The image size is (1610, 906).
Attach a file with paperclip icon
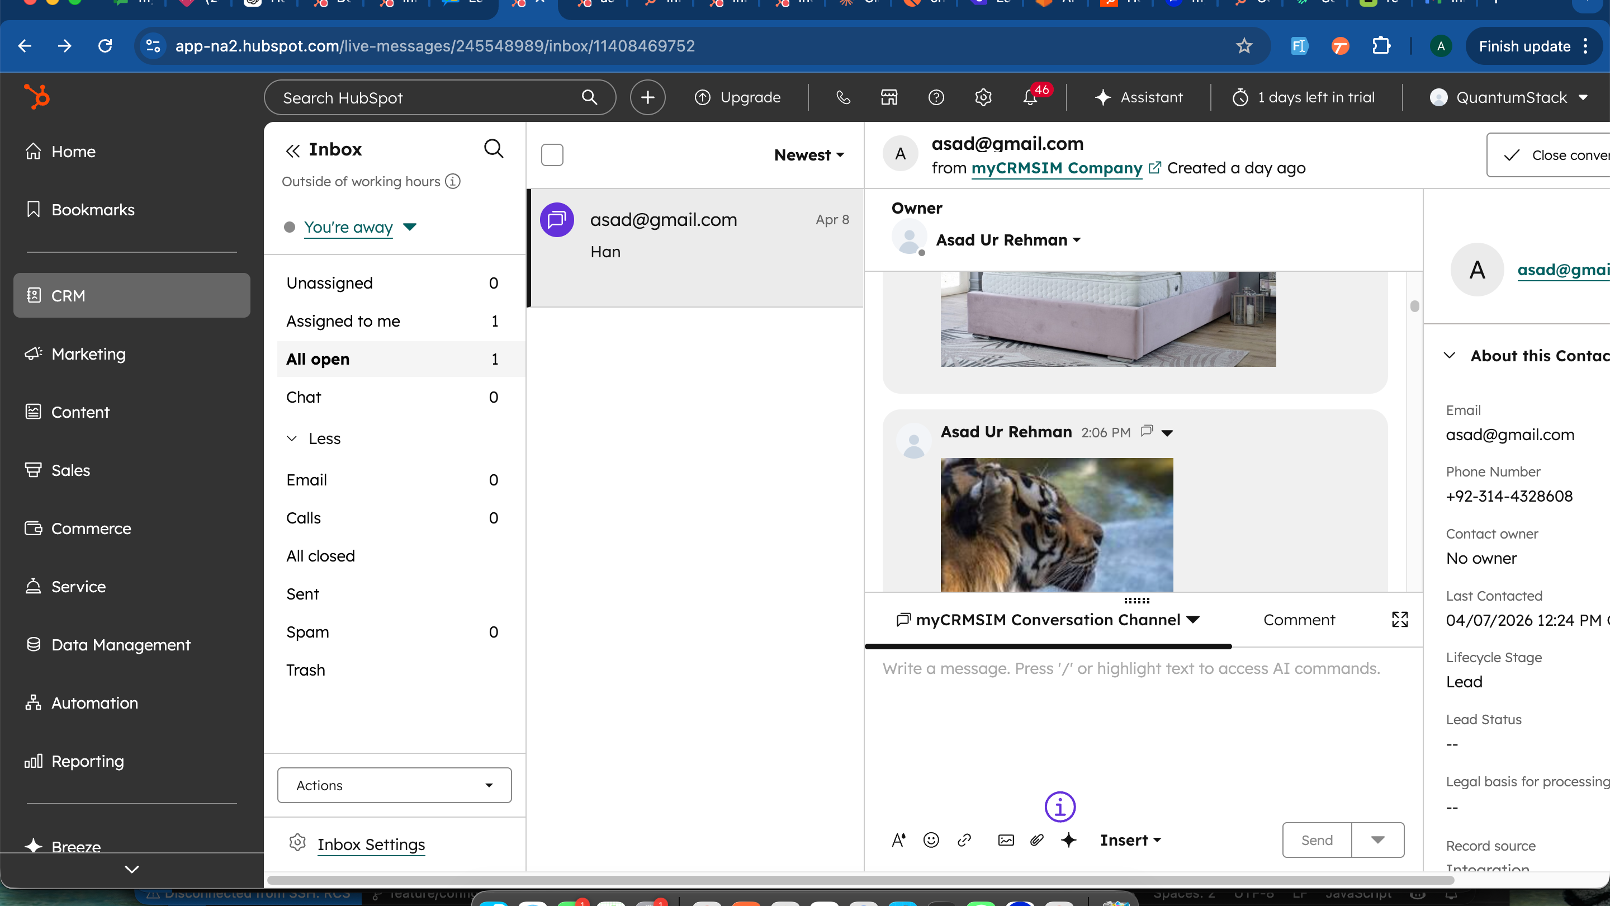[x=1037, y=839]
